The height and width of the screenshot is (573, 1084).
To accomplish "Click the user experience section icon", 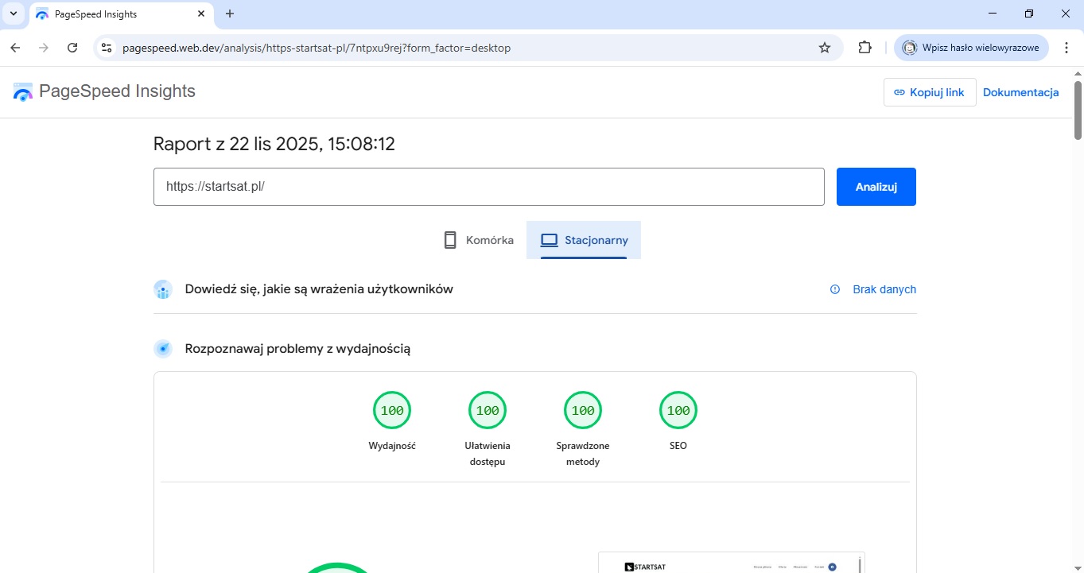I will pyautogui.click(x=163, y=289).
